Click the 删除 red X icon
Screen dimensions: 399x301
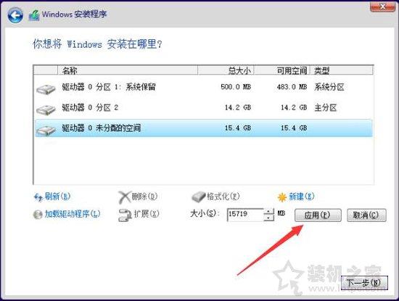(x=125, y=197)
